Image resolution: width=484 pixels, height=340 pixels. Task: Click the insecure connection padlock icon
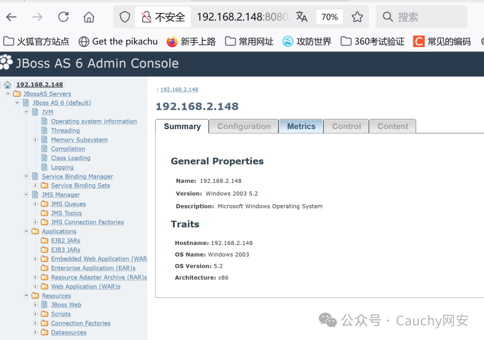(146, 17)
